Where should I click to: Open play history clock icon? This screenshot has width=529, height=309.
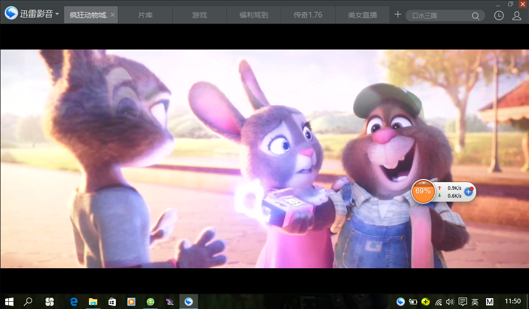(498, 15)
